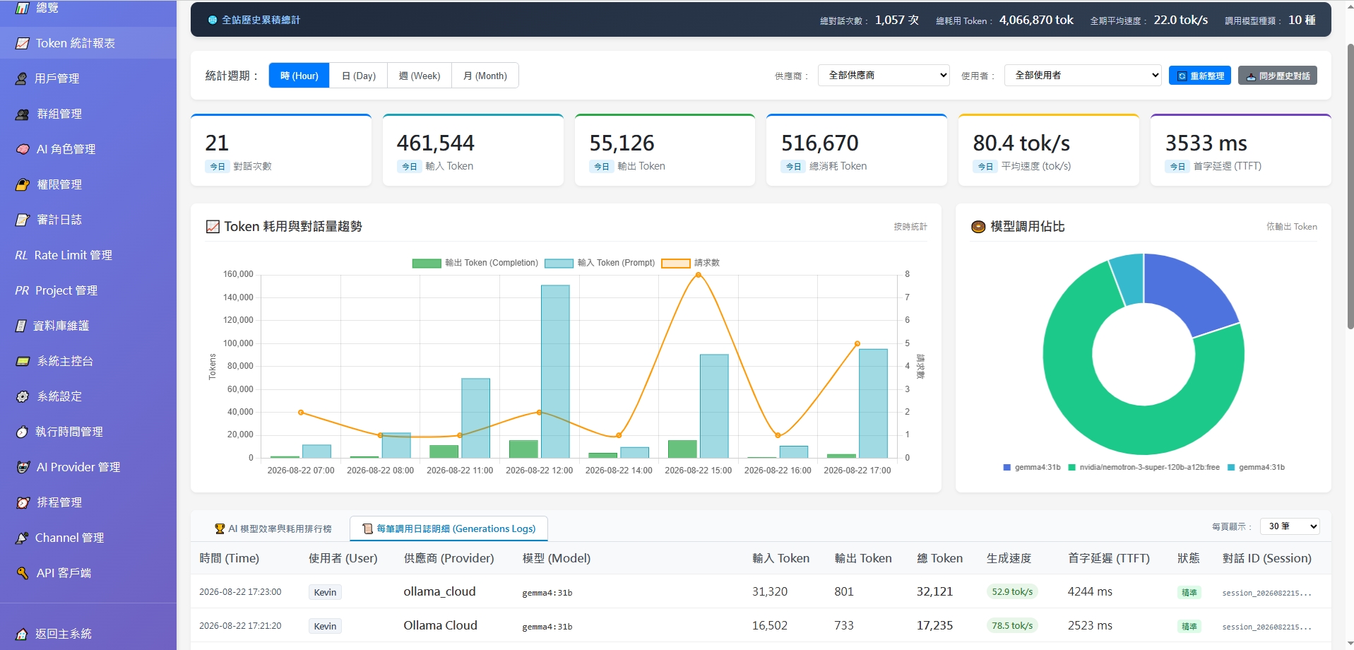This screenshot has height=650, width=1354.
Task: Click the 重新整理 refresh button
Action: pyautogui.click(x=1200, y=76)
